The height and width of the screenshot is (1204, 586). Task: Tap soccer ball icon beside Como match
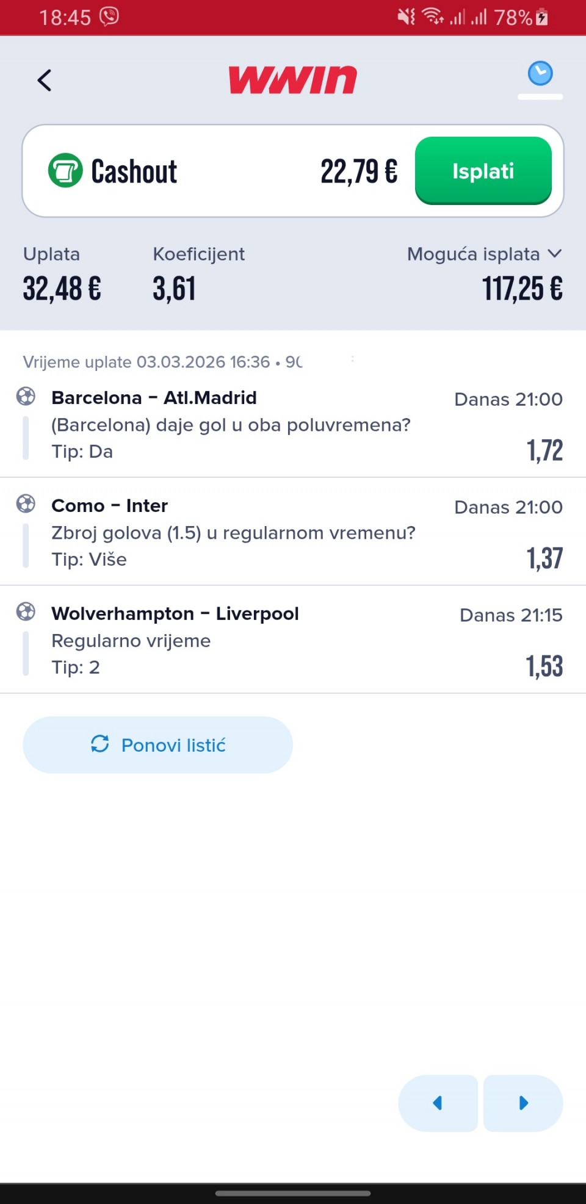tap(26, 504)
